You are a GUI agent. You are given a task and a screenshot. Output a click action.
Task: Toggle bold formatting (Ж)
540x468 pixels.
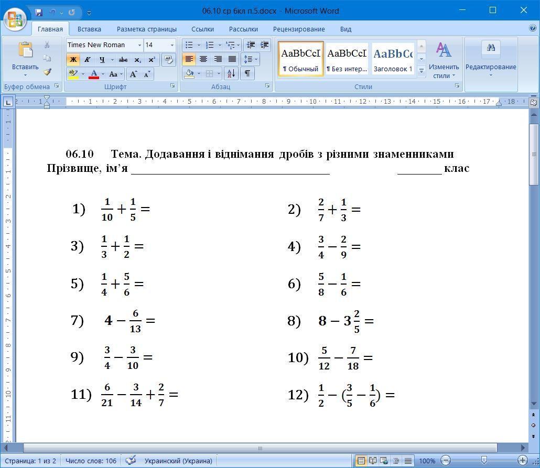73,60
